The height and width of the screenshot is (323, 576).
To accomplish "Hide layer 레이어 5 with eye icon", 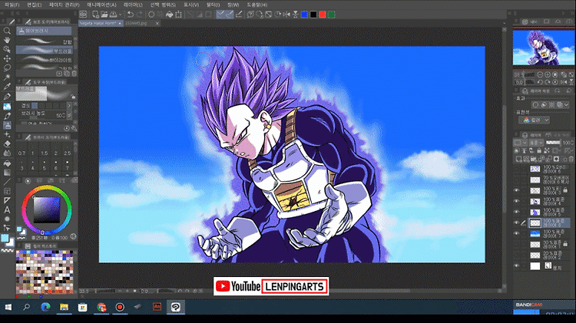I will pyautogui.click(x=517, y=212).
